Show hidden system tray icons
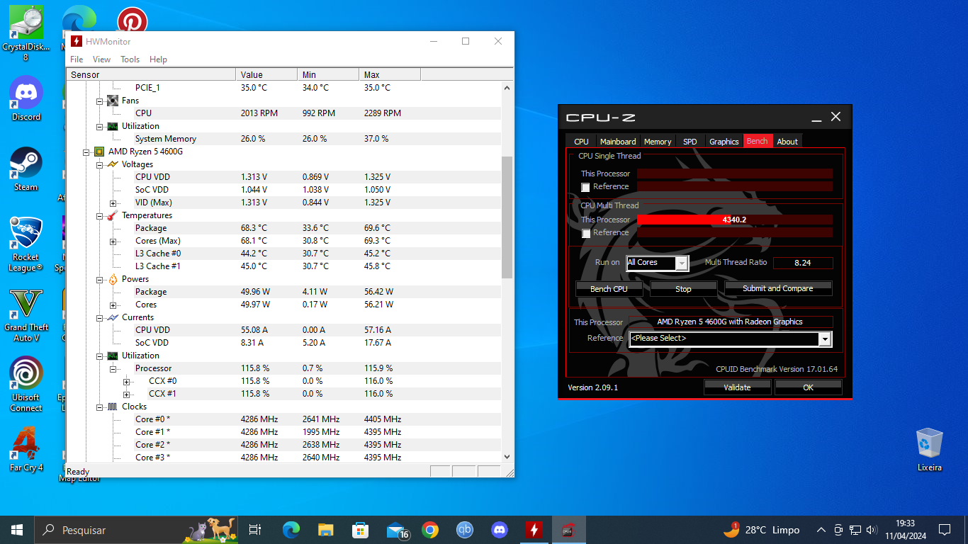The width and height of the screenshot is (968, 544). point(821,530)
